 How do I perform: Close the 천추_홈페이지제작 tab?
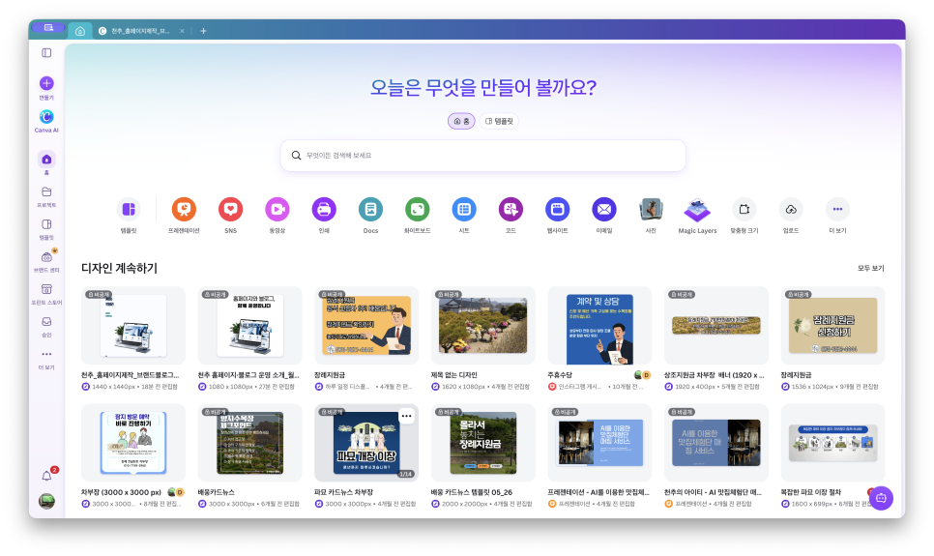click(x=182, y=31)
